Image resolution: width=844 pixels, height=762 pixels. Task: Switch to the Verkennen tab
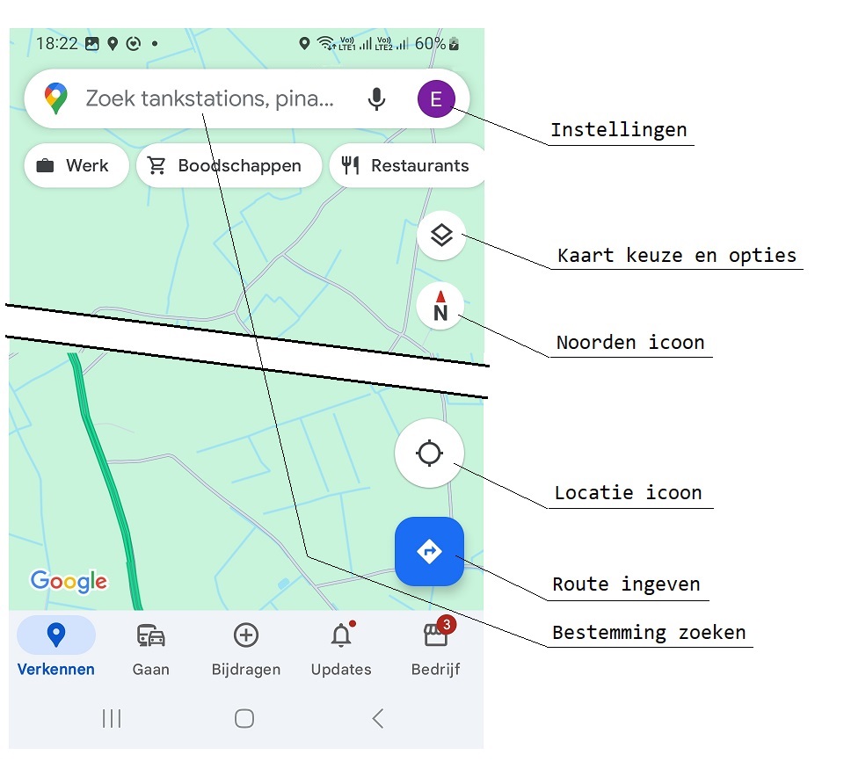coord(56,648)
